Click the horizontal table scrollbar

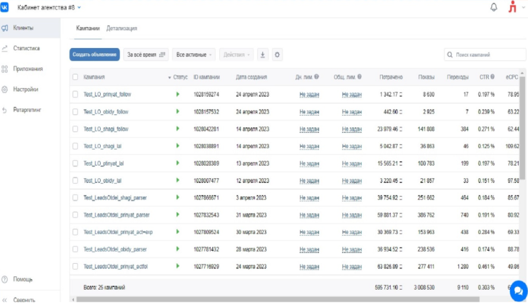coord(278,300)
